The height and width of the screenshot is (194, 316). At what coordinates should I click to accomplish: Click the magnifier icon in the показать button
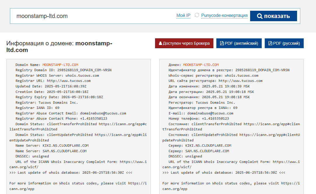[x=260, y=16]
